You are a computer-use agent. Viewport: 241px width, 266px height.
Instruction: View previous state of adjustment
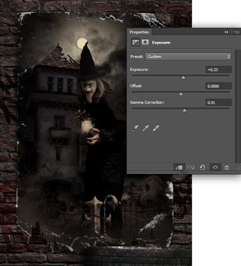coord(191,168)
